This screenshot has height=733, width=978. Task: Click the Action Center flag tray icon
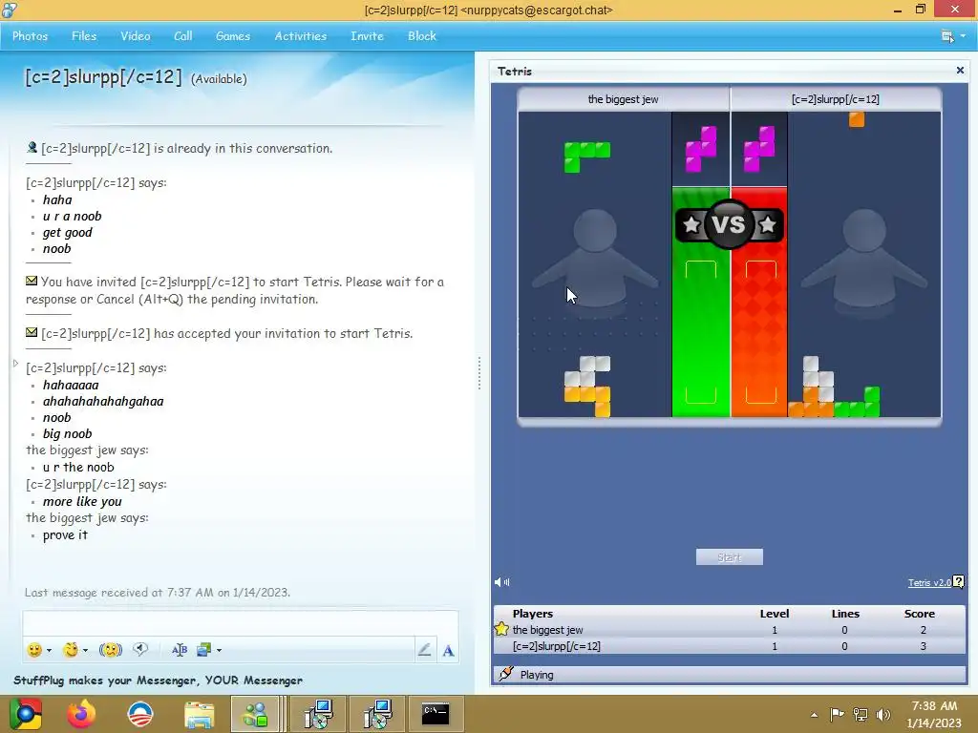[837, 714]
